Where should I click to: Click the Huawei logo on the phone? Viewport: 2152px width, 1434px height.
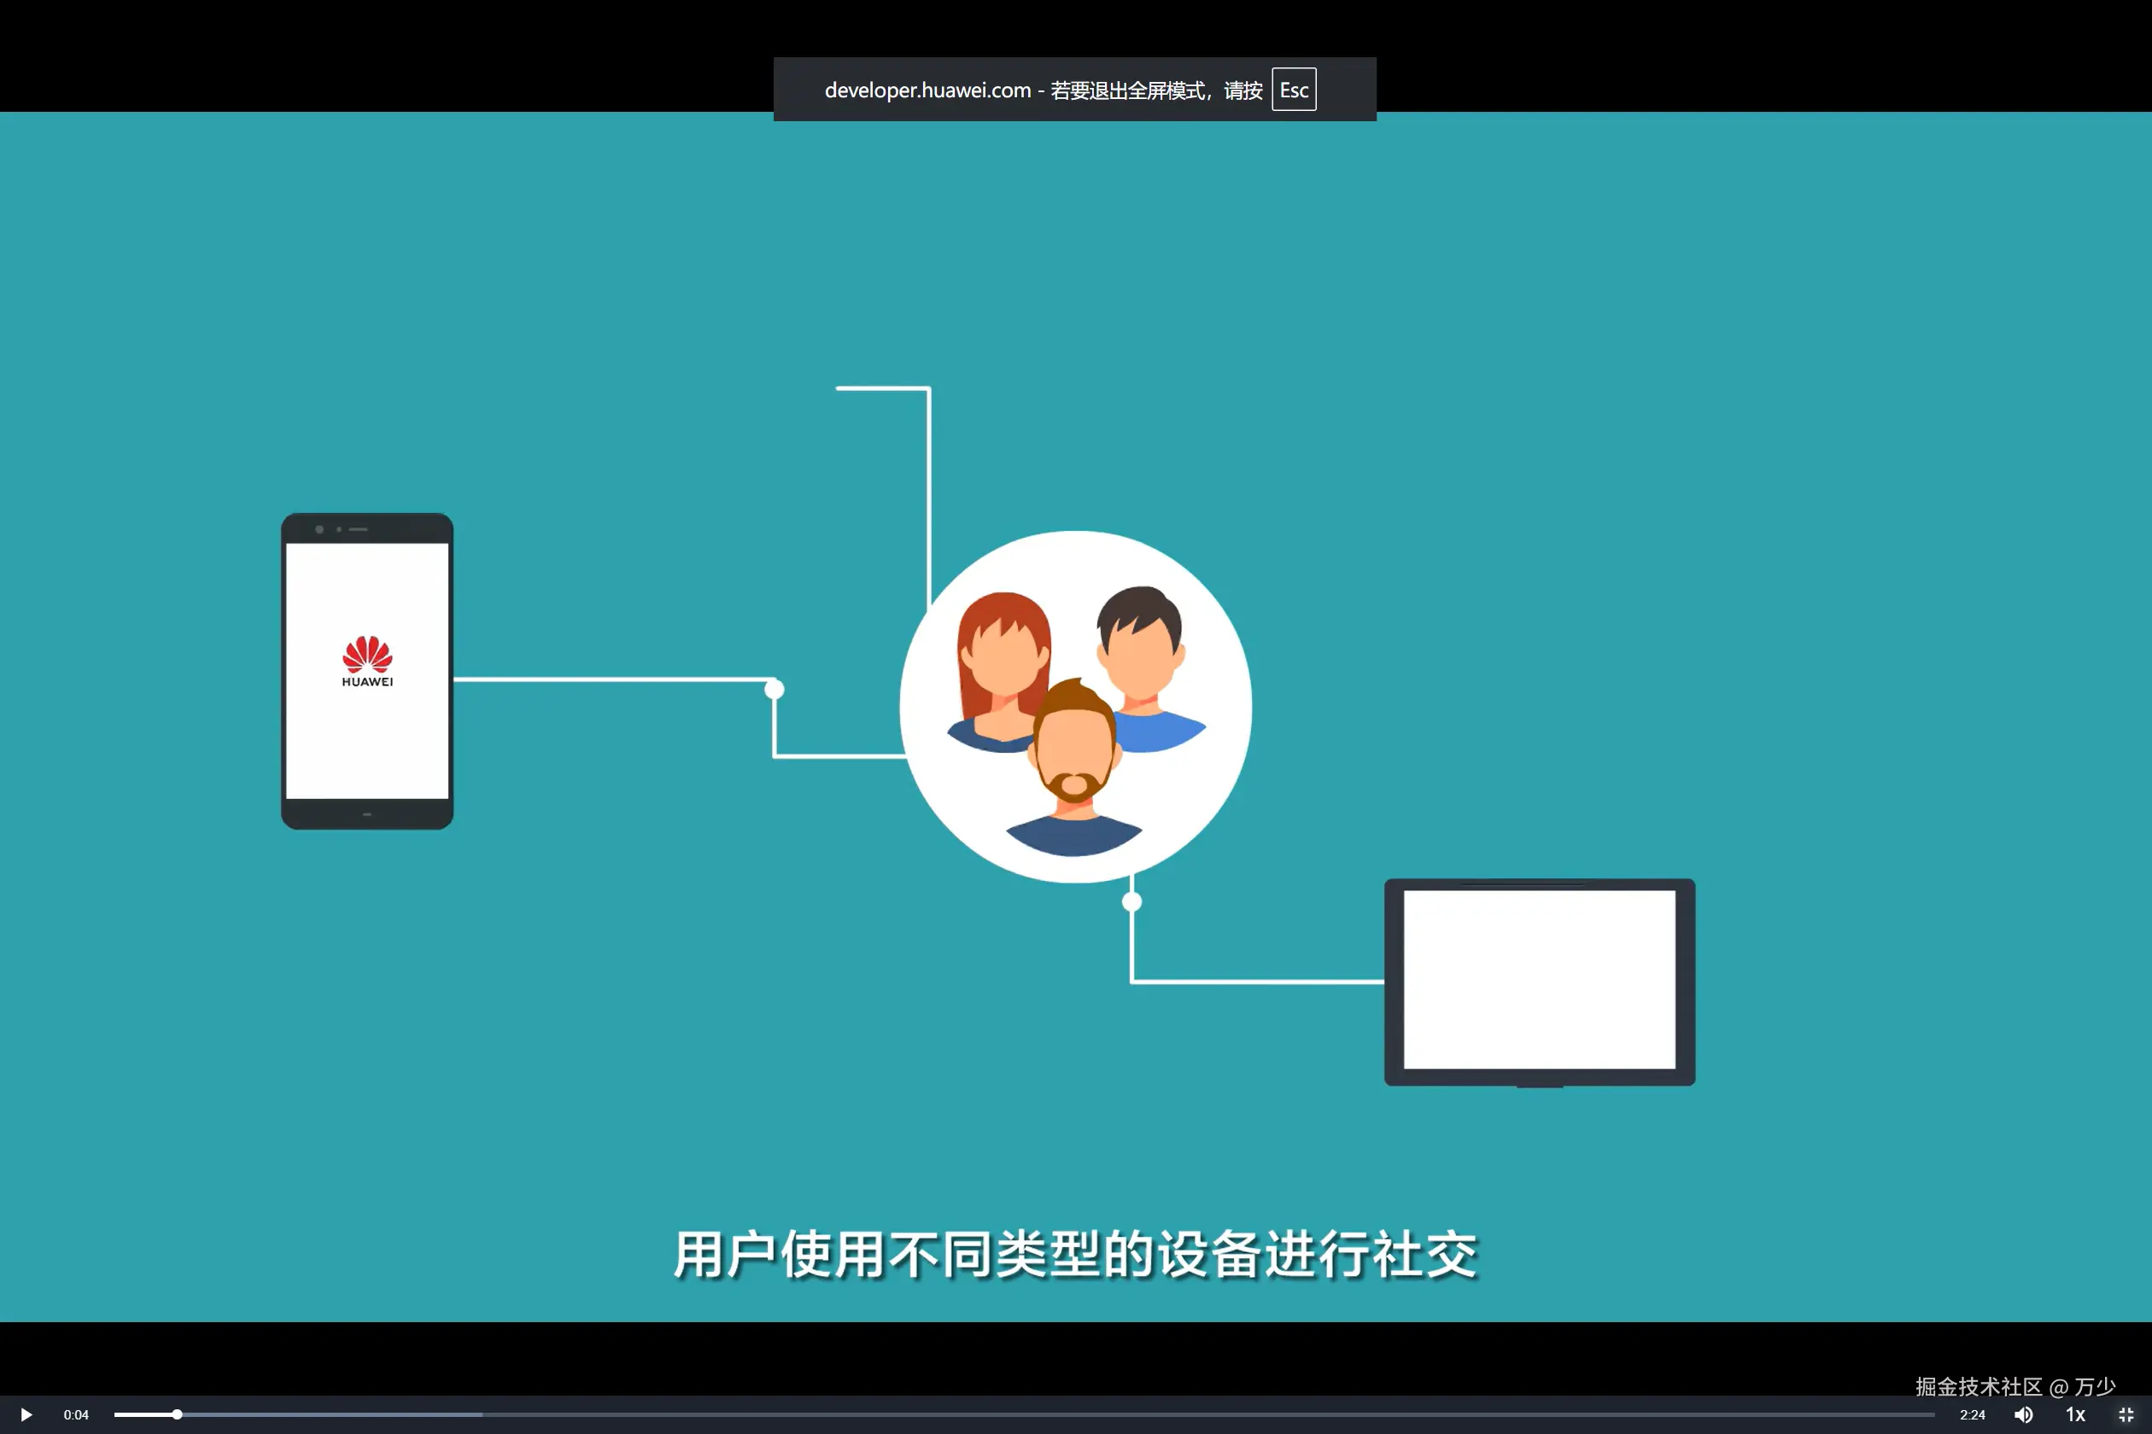pyautogui.click(x=367, y=661)
